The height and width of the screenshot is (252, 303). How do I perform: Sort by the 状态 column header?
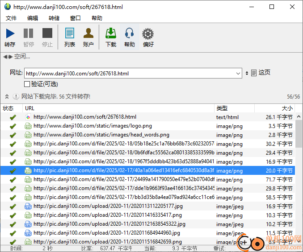tap(12, 108)
